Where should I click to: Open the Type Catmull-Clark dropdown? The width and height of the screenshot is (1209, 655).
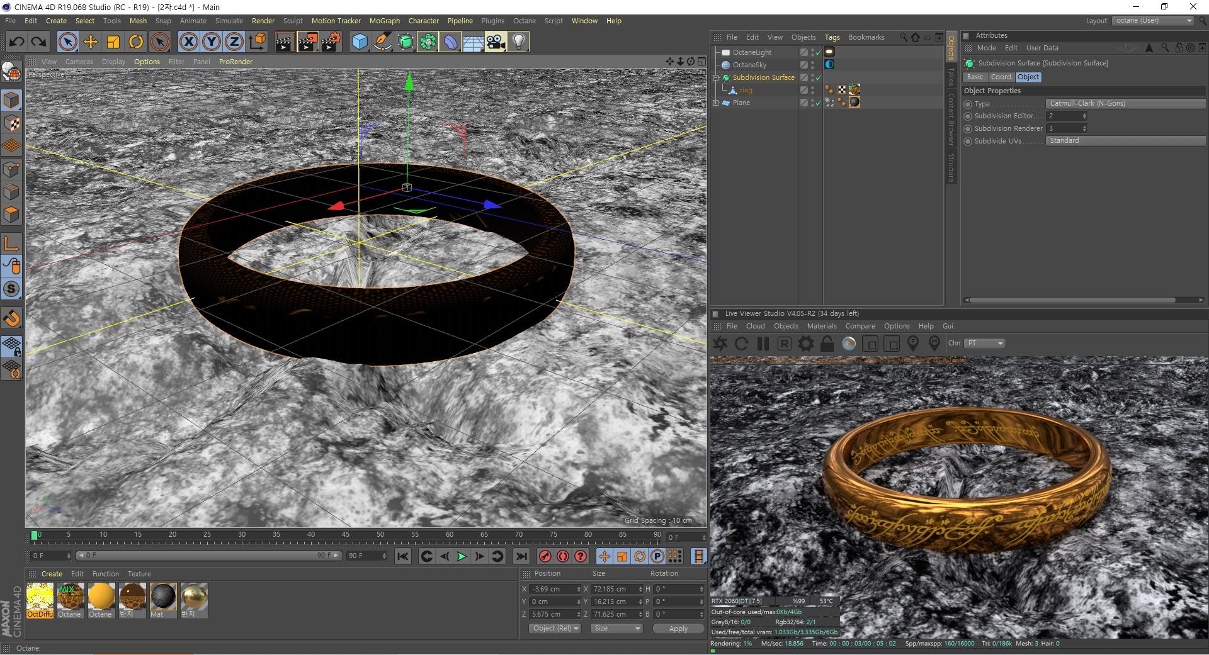pos(1125,104)
